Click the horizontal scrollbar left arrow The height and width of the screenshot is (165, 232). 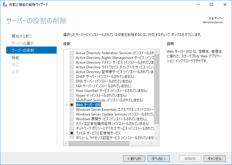pyautogui.click(x=66, y=143)
